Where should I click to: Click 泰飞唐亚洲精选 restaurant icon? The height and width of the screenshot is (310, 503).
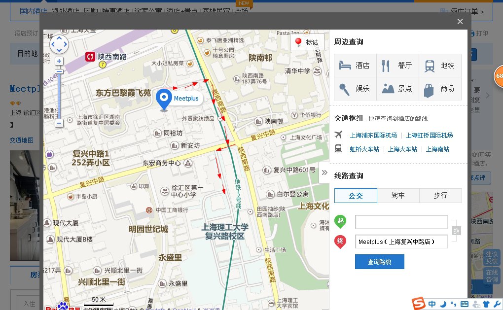pyautogui.click(x=200, y=40)
